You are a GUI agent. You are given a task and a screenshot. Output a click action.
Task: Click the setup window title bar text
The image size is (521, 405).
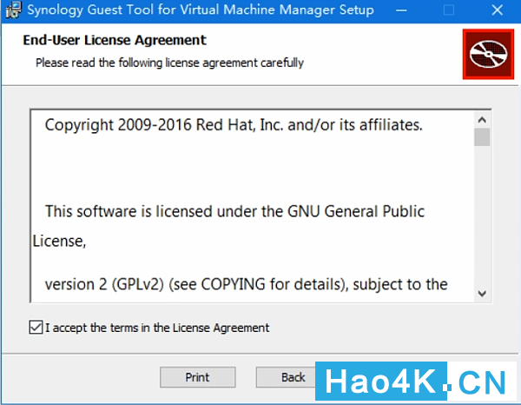pos(201,10)
